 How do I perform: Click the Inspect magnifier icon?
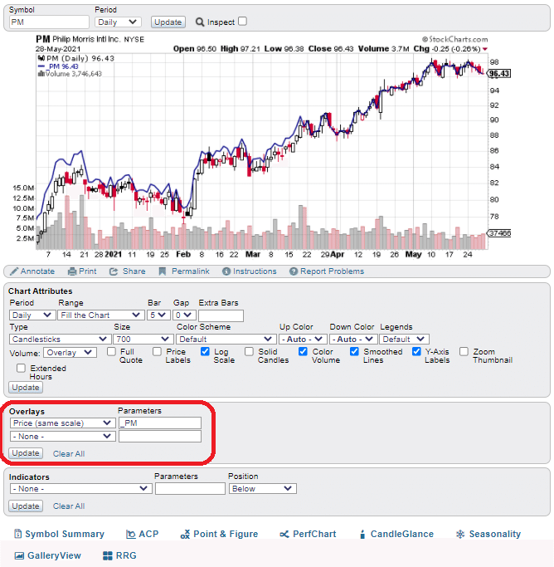tap(200, 22)
